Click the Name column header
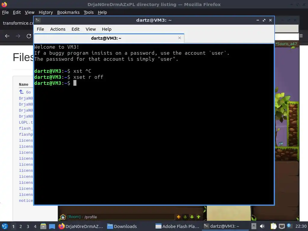Image resolution: width=308 pixels, height=231 pixels. point(23,85)
